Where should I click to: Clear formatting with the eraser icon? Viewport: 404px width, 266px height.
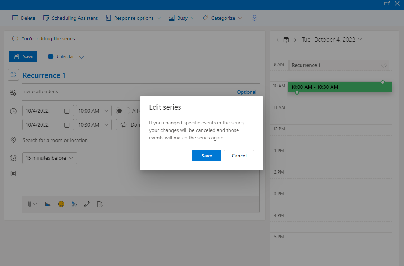[x=74, y=204]
